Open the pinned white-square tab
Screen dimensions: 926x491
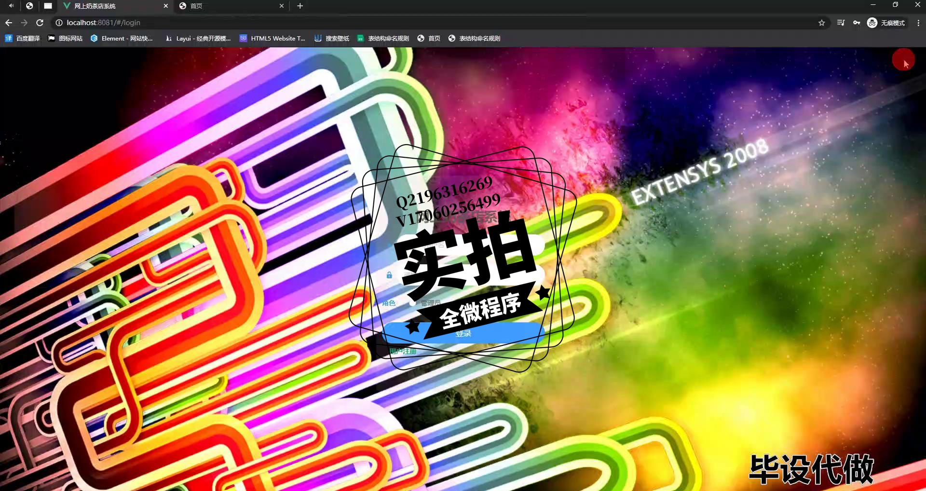pos(48,6)
